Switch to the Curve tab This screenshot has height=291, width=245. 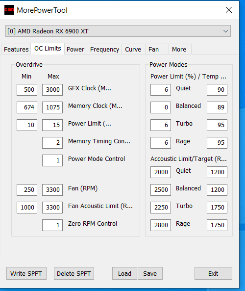133,50
